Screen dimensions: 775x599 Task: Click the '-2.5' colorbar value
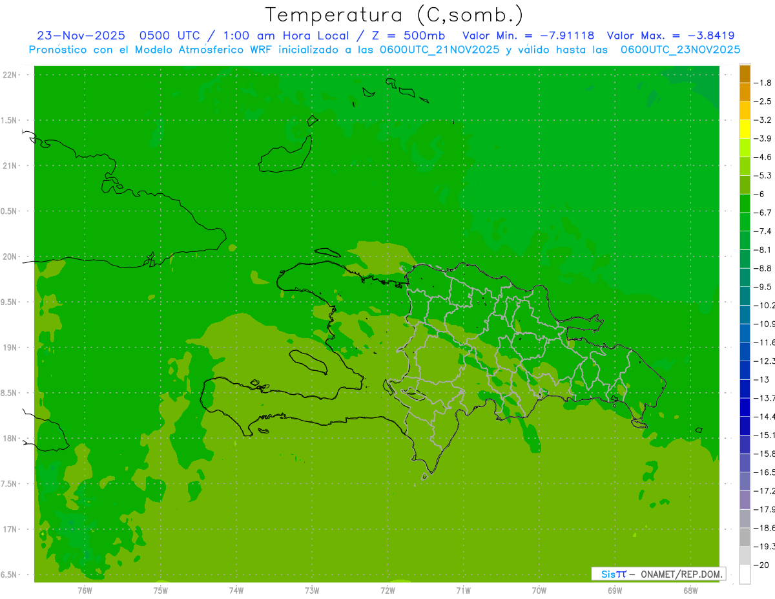coord(763,101)
